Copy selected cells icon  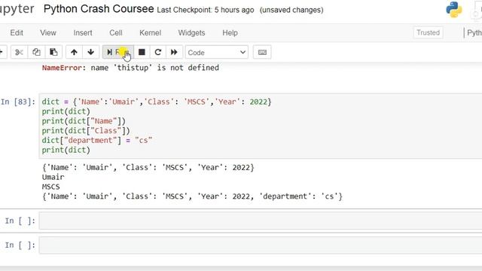36,52
